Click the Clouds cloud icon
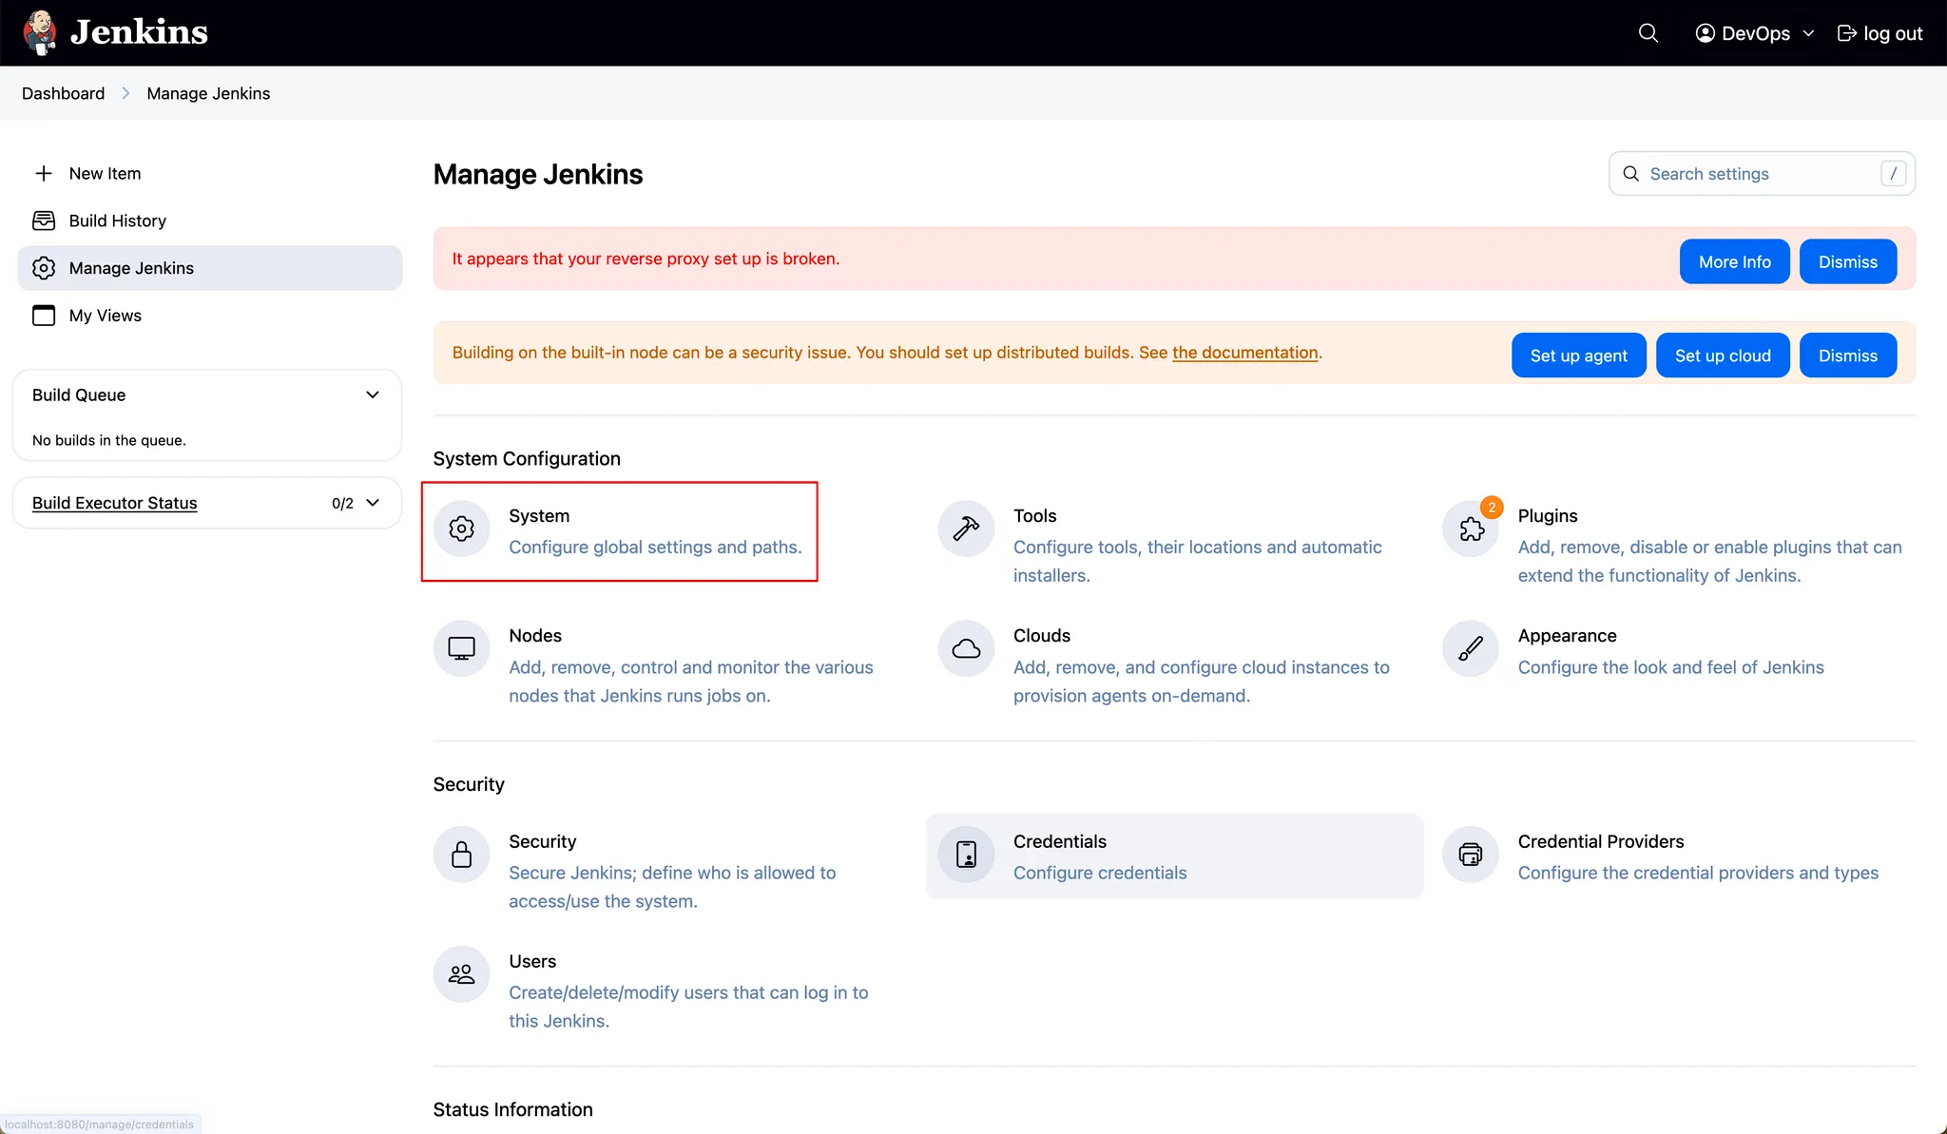The height and width of the screenshot is (1134, 1947). coord(966,648)
